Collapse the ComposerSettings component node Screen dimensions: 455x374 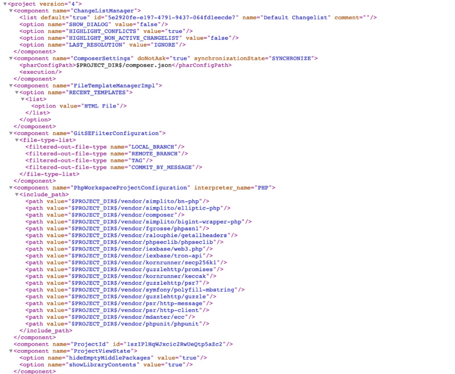[10, 59]
